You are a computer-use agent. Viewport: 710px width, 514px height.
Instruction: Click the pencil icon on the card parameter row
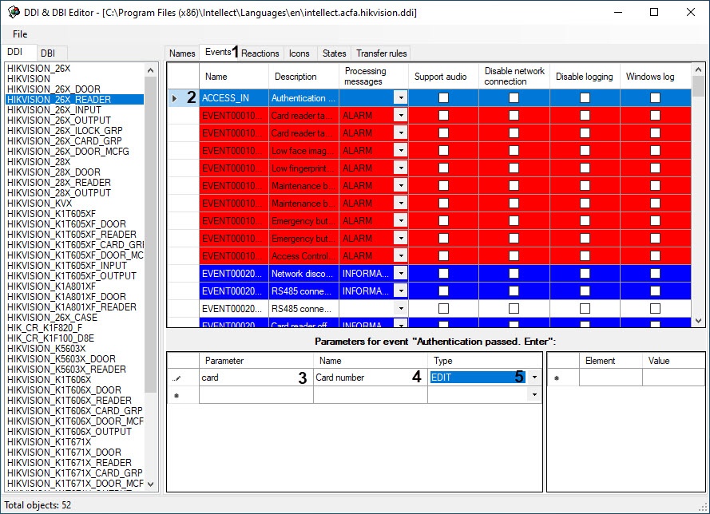tap(176, 378)
